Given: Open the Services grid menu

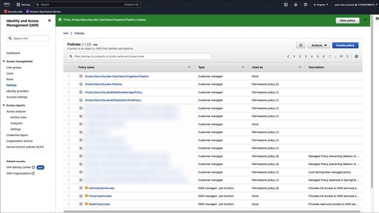Looking at the screenshot, I should (x=23, y=5).
